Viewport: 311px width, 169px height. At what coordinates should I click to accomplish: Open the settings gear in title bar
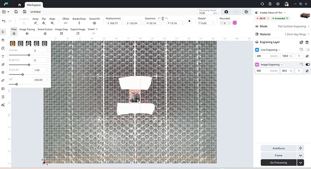[278, 4]
